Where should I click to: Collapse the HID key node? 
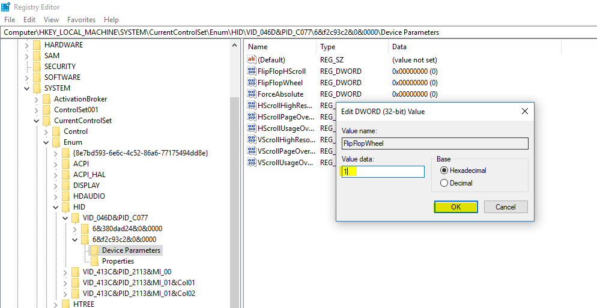(55, 207)
